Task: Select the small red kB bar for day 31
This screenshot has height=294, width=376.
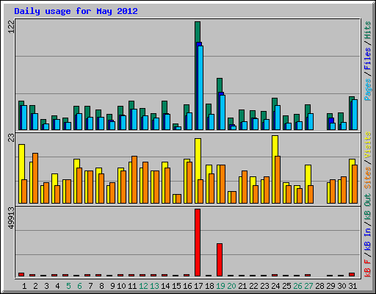Action: [x=352, y=275]
